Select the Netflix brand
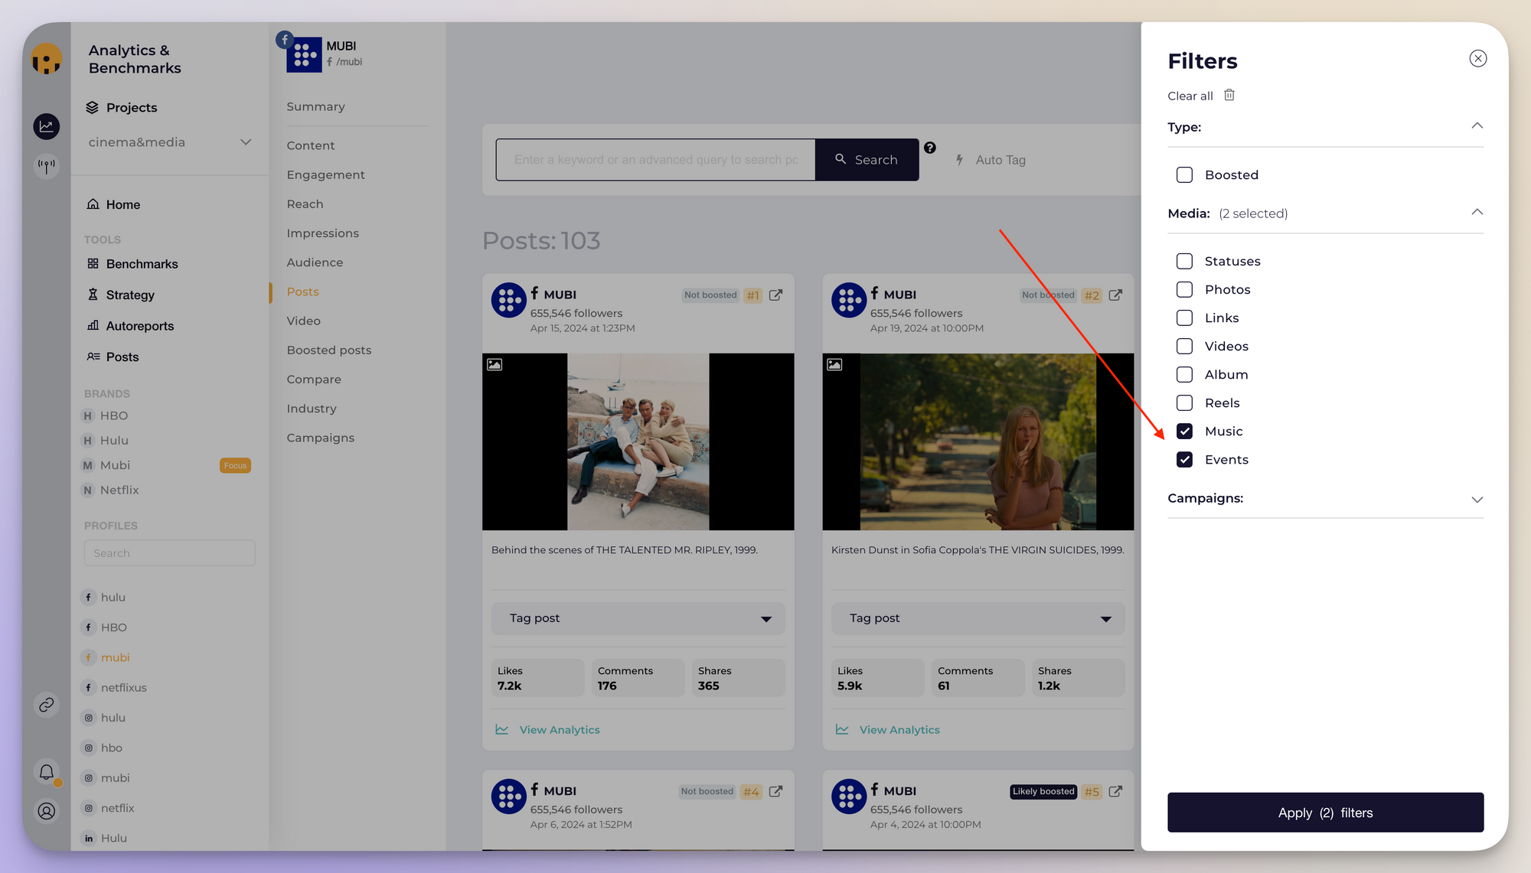The height and width of the screenshot is (873, 1531). pyautogui.click(x=110, y=490)
